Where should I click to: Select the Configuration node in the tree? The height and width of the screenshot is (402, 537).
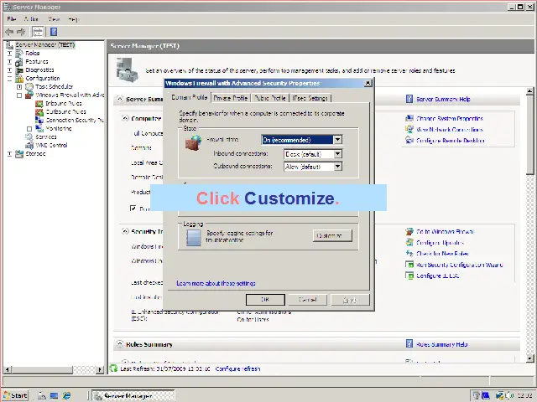pyautogui.click(x=43, y=78)
